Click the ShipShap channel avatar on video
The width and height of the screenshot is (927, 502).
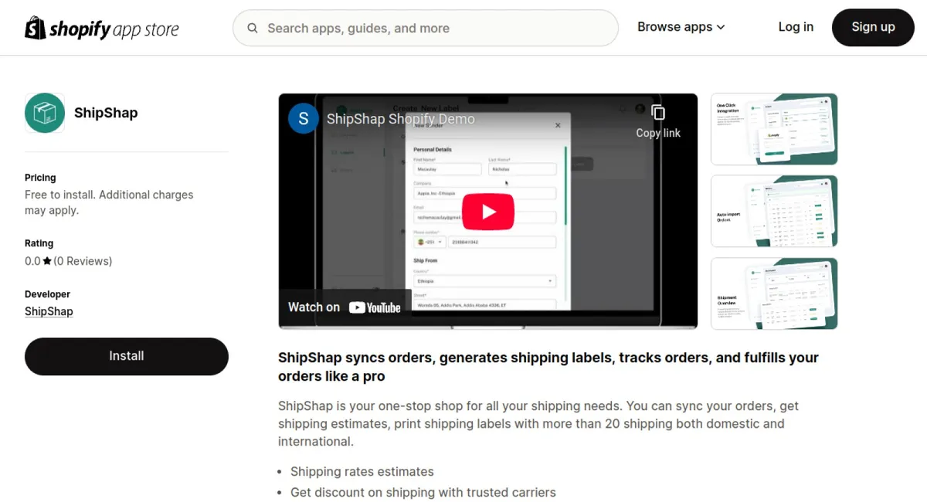[x=304, y=119]
